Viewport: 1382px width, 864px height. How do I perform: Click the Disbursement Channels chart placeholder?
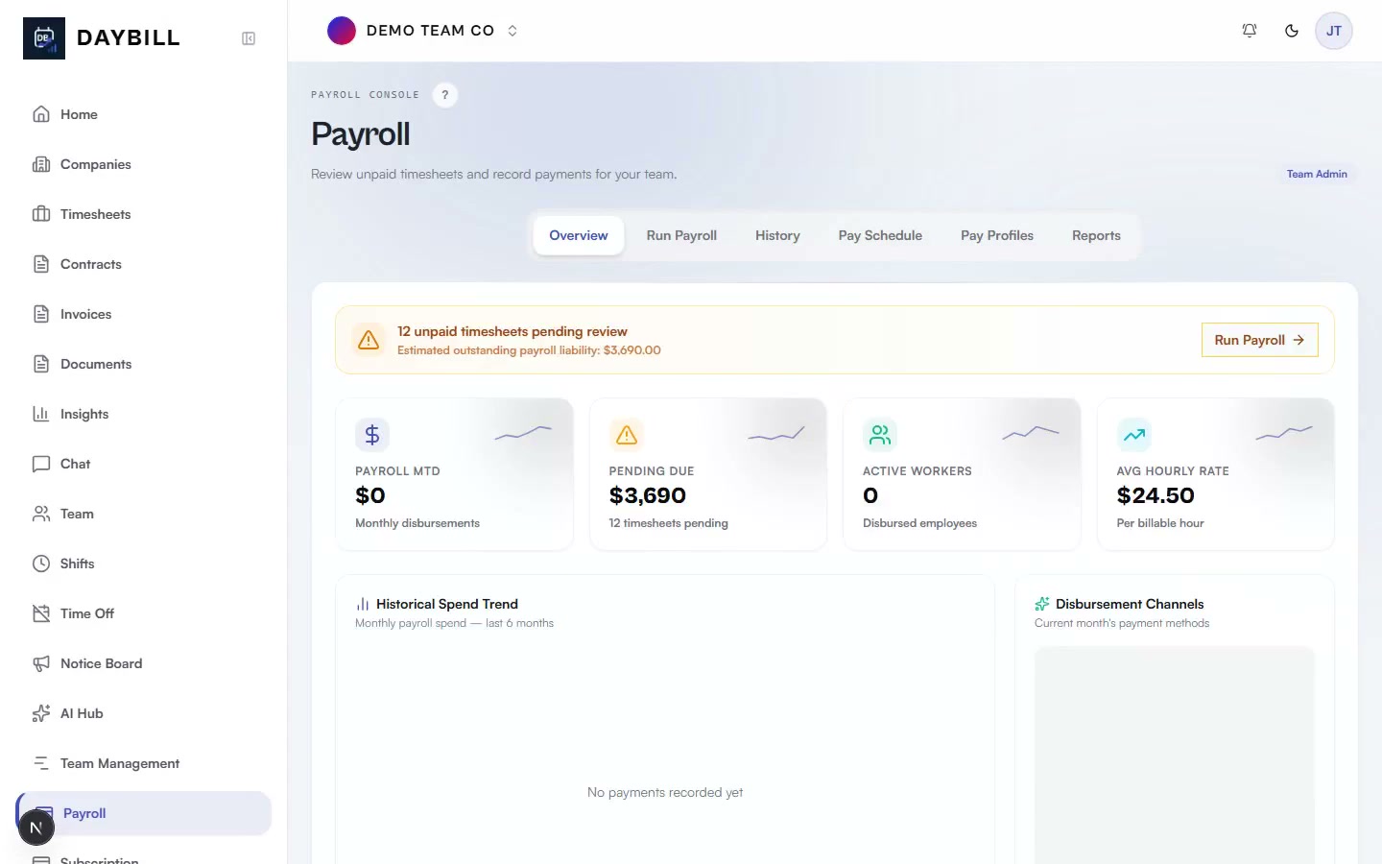(1175, 756)
